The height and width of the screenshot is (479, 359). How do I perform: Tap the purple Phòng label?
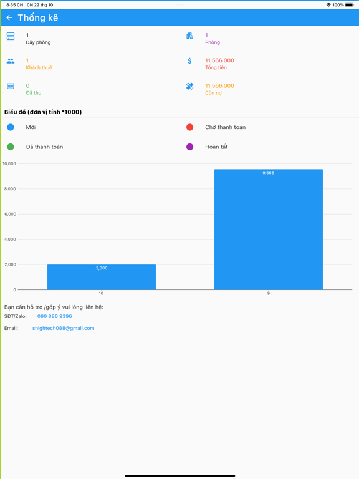[213, 42]
